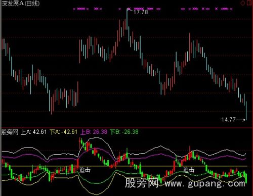
Task: Click the chart title 深发展A(日线)
Action: click(x=21, y=4)
